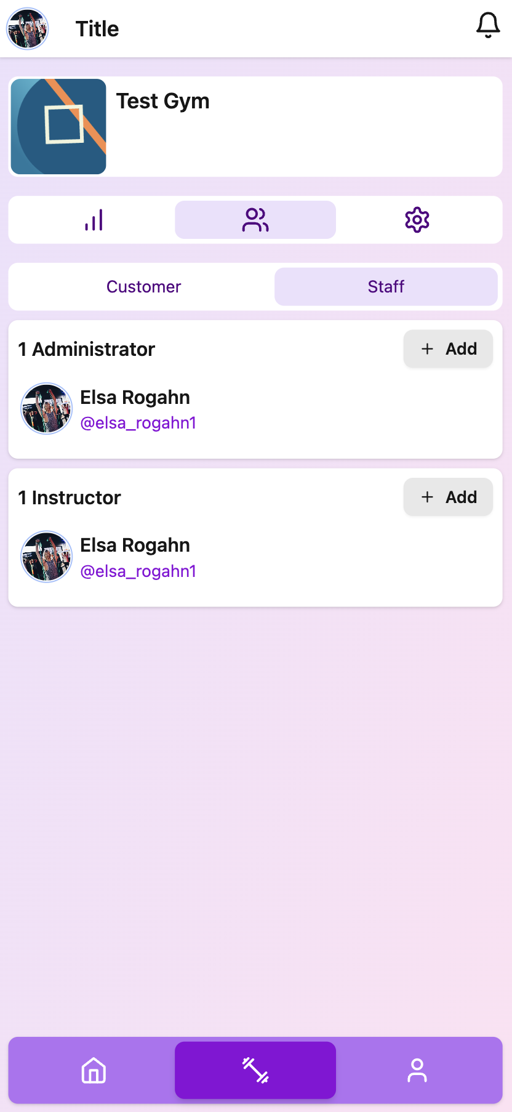The image size is (512, 1112).
Task: Select the dumbbell gym navigation icon
Action: point(255,1070)
